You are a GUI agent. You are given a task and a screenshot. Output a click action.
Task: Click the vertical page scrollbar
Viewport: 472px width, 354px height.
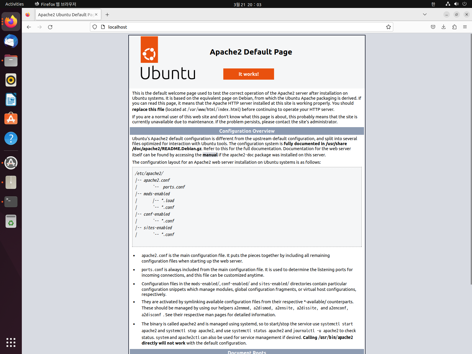click(x=471, y=159)
